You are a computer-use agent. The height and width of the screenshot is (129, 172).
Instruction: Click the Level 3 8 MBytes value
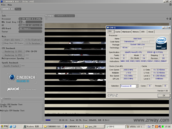[159, 79]
